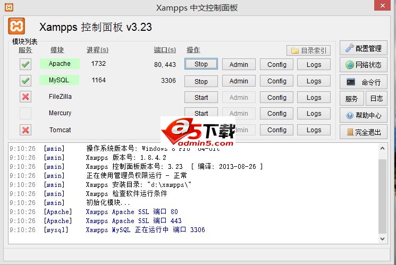The image size is (396, 265).
Task: Click the Apache ports 80, 443
Action: tap(165, 65)
